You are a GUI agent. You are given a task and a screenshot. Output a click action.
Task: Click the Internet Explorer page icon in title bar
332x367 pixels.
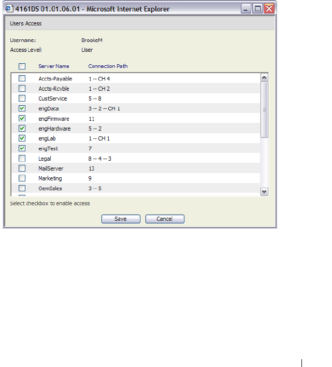coord(9,9)
